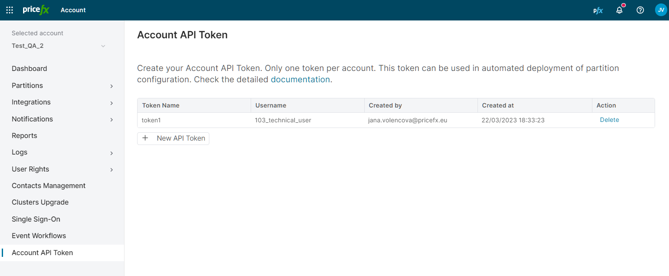Open the Test_QA_2 account selector dropdown
Image resolution: width=669 pixels, height=276 pixels.
tap(103, 46)
